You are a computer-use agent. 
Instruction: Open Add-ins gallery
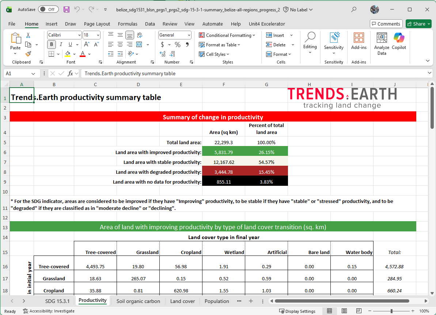(359, 41)
